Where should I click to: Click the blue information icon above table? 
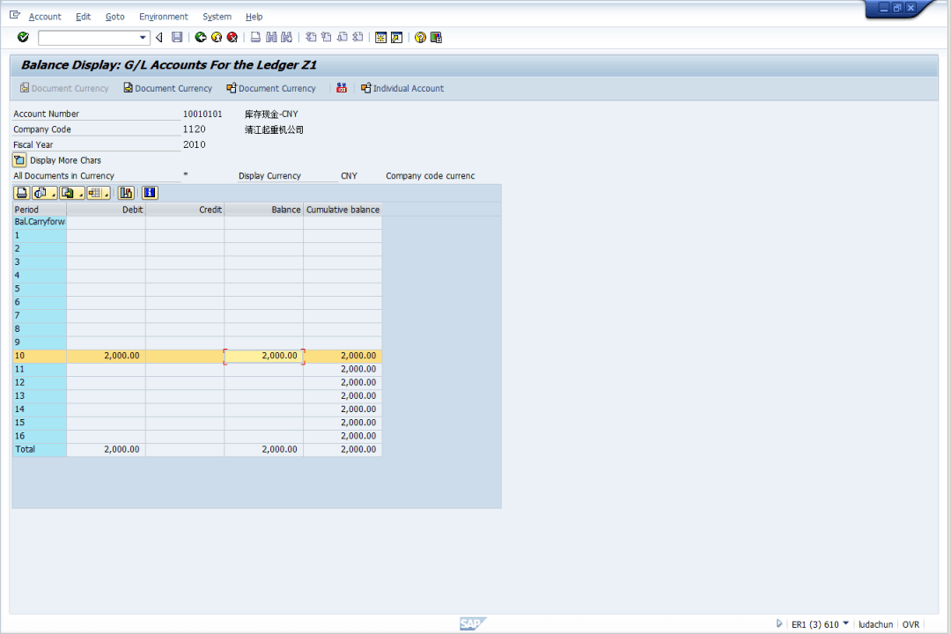[150, 193]
